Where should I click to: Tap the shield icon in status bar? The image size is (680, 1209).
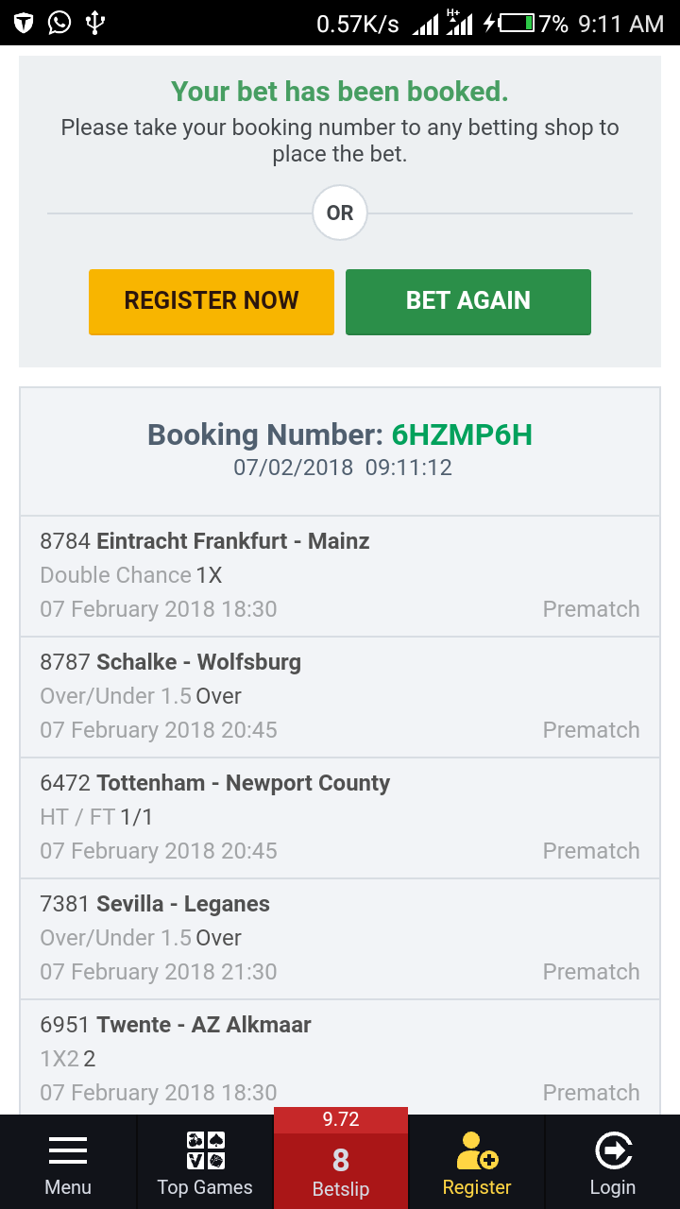24,23
